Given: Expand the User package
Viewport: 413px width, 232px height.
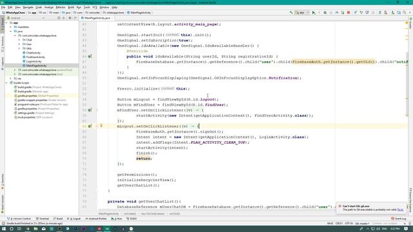Looking at the screenshot, I should pos(19,44).
